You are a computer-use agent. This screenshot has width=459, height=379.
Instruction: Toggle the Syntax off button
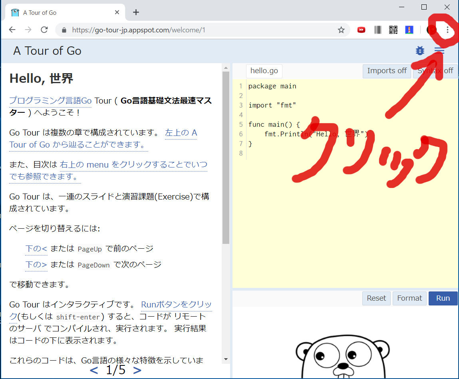pyautogui.click(x=435, y=71)
